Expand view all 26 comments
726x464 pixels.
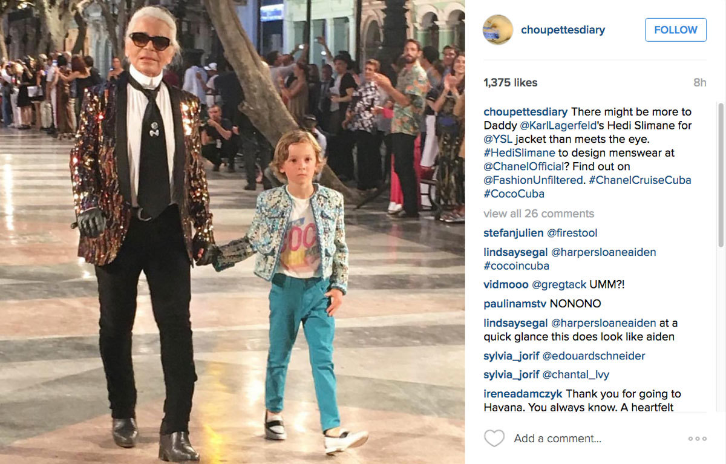click(538, 214)
